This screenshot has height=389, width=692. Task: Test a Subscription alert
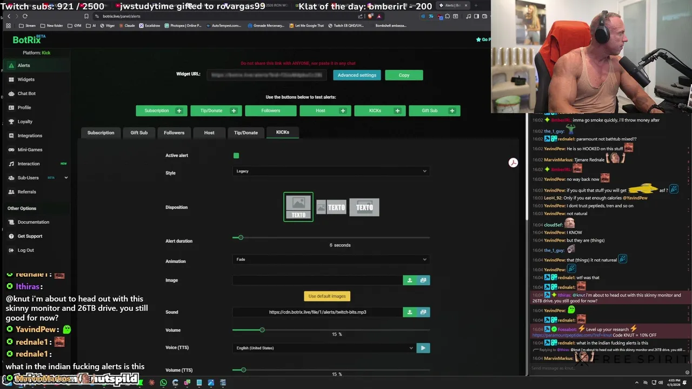157,111
